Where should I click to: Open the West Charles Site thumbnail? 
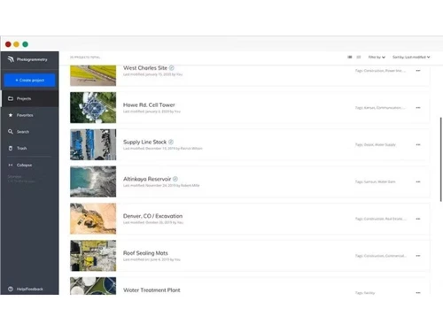tap(93, 75)
